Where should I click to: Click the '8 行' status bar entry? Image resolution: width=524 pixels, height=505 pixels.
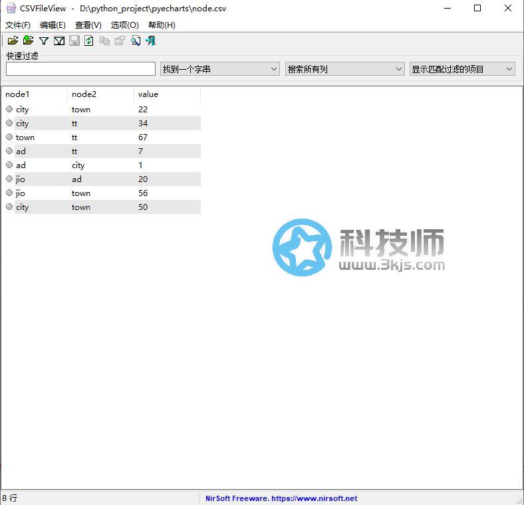click(x=10, y=498)
